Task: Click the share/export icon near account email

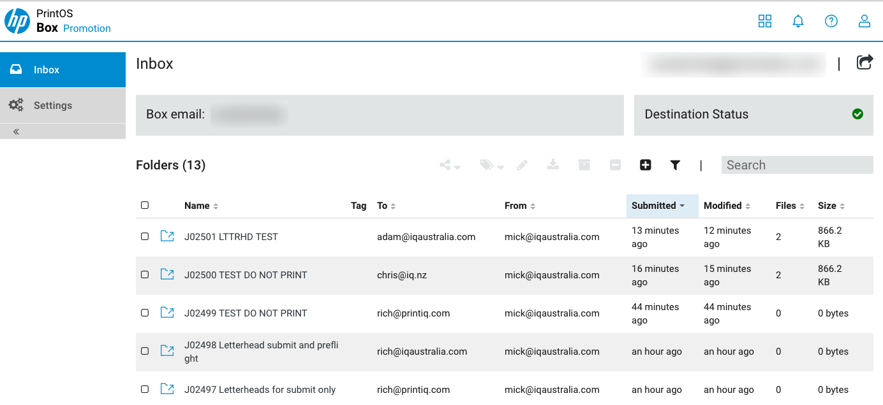Action: [x=864, y=62]
